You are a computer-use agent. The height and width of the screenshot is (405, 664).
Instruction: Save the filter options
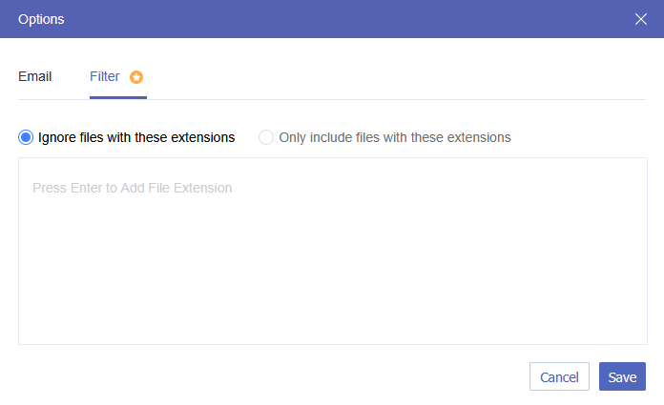point(622,377)
